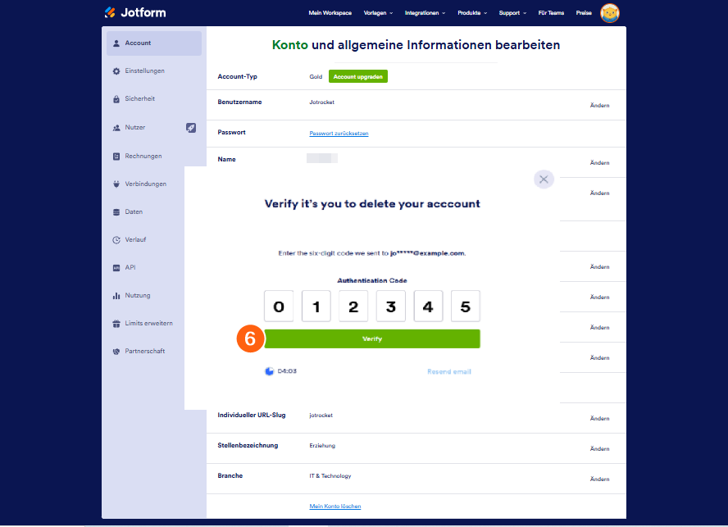Viewport: 728px width, 527px height.
Task: Click Ändern for Branche
Action: (599, 479)
